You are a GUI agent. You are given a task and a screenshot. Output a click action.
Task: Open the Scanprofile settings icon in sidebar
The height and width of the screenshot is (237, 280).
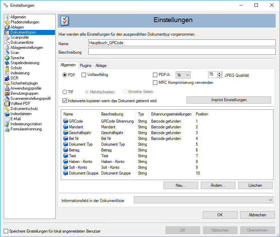click(7, 37)
